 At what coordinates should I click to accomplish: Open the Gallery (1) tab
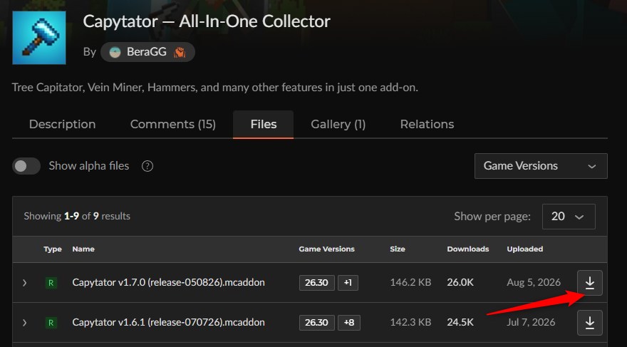[338, 124]
